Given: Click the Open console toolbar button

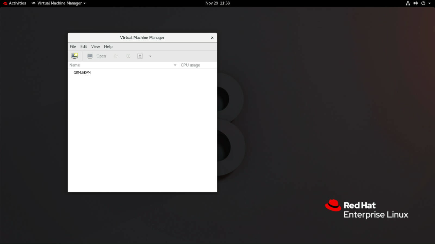Looking at the screenshot, I should tap(97, 56).
